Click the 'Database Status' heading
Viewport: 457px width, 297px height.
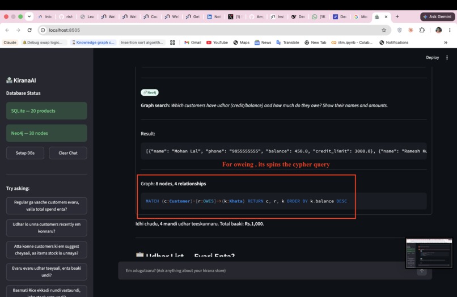tap(23, 94)
